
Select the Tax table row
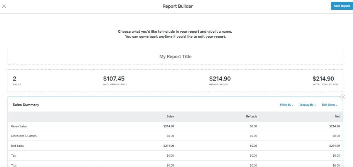[x=175, y=156]
